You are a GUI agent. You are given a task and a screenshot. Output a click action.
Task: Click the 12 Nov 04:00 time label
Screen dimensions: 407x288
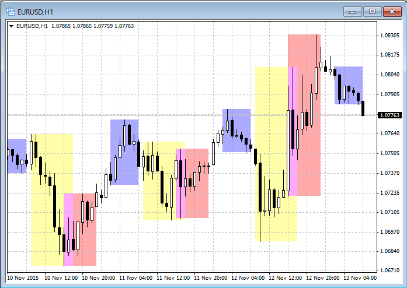point(248,278)
